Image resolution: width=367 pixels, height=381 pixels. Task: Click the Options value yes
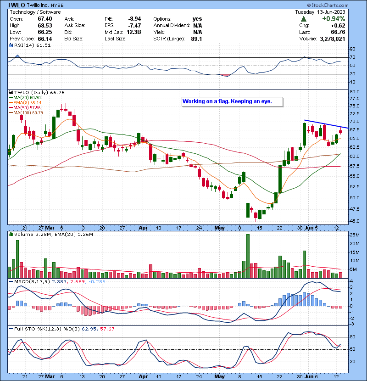(197, 19)
